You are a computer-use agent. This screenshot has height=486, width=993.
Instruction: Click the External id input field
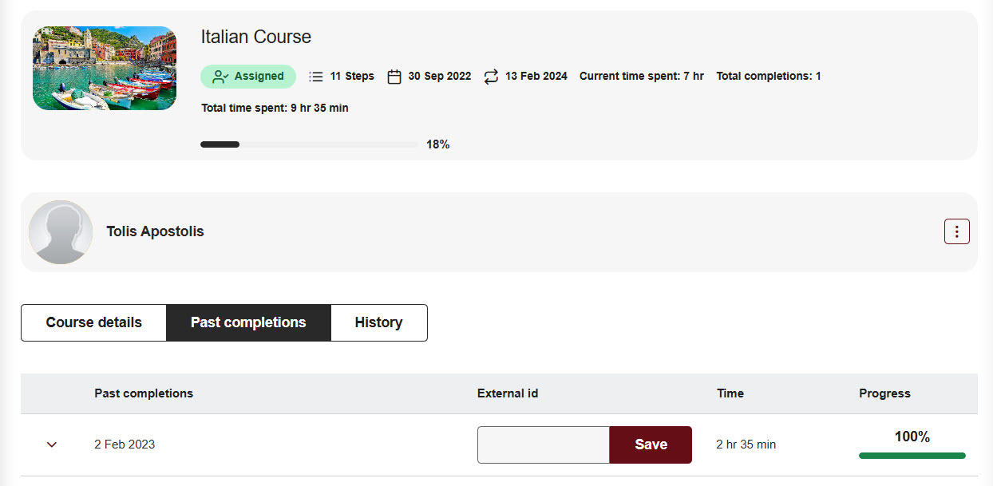tap(544, 445)
